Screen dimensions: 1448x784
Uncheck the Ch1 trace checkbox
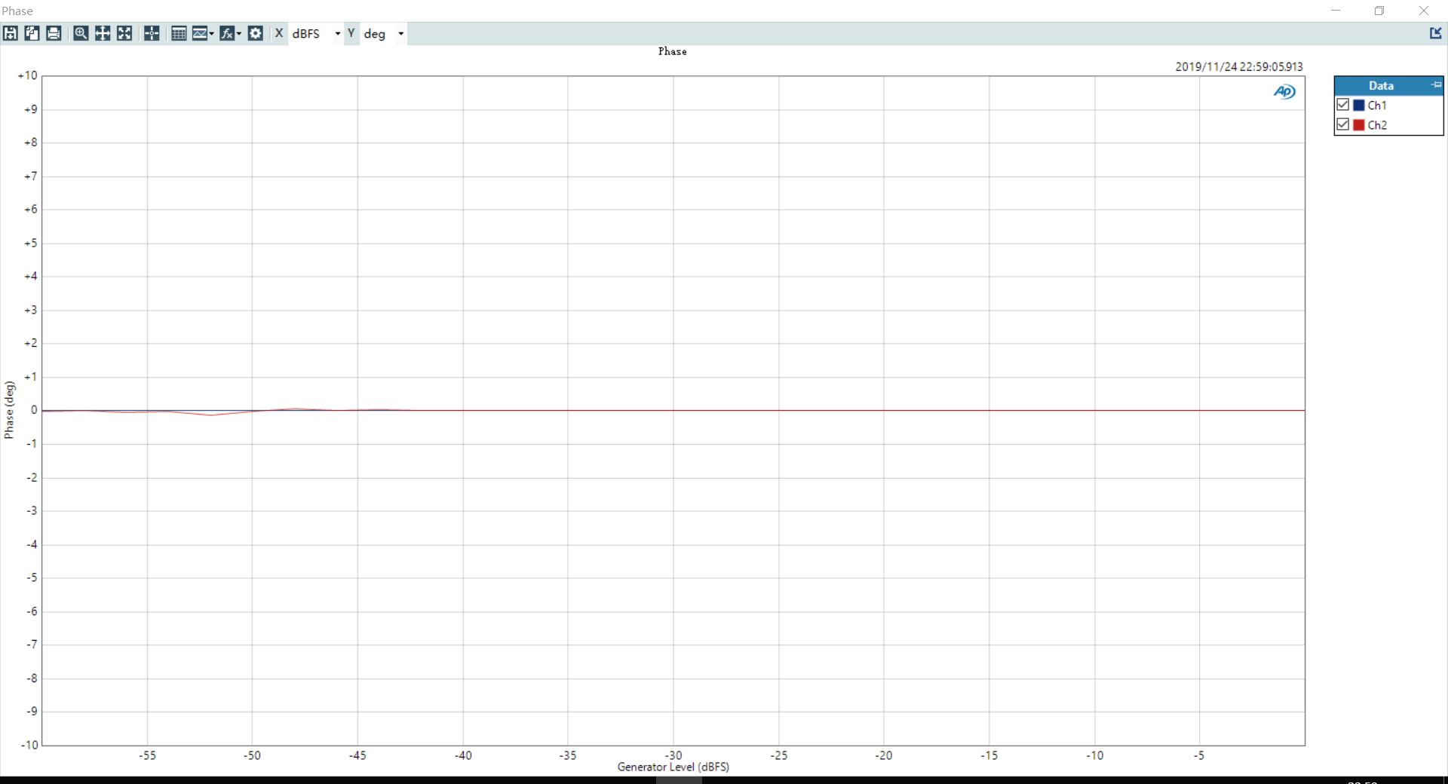pyautogui.click(x=1342, y=105)
